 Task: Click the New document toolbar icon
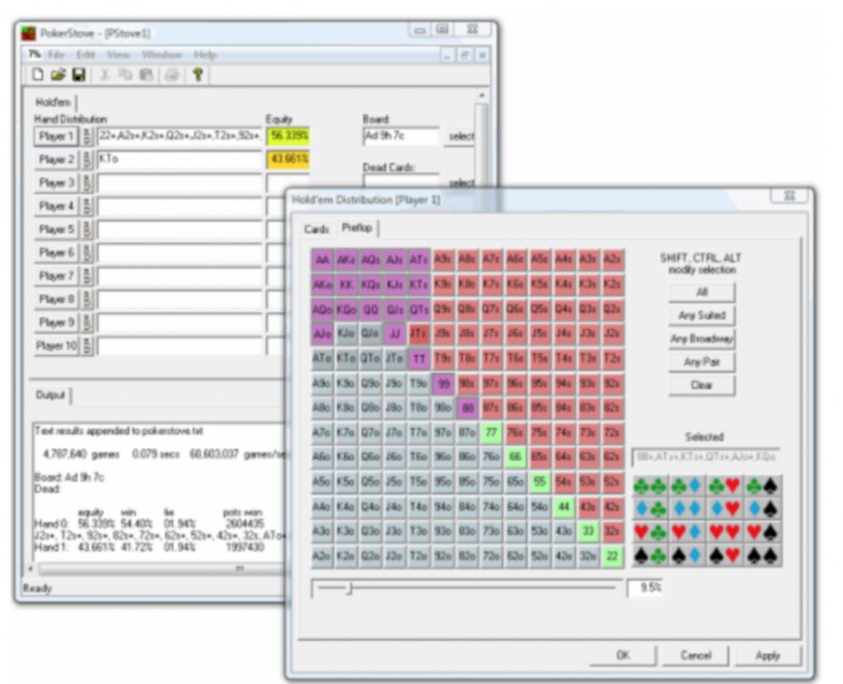tap(39, 73)
